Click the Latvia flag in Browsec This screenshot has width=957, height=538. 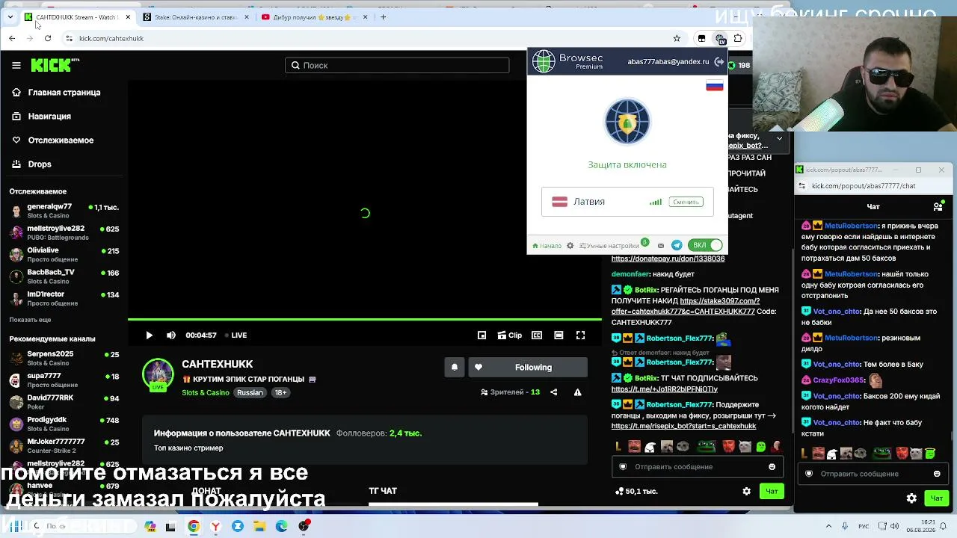coord(559,202)
